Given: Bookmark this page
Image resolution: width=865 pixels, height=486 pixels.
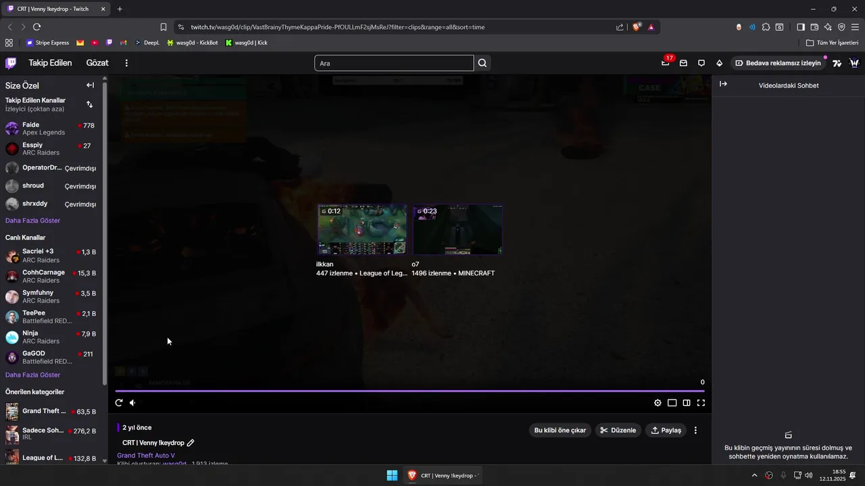Looking at the screenshot, I should pos(163,27).
